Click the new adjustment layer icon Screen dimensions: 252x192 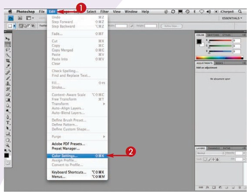220,188
